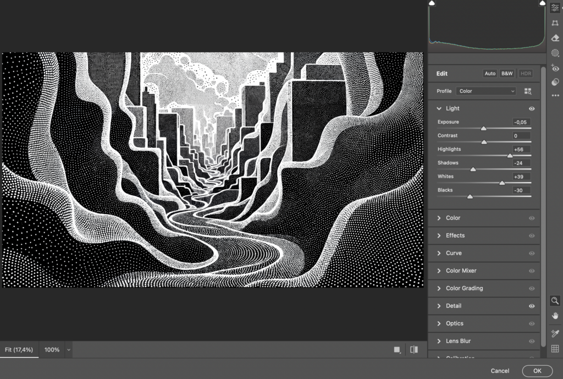Toggle visibility of the Light panel
The height and width of the screenshot is (379, 563).
[531, 109]
